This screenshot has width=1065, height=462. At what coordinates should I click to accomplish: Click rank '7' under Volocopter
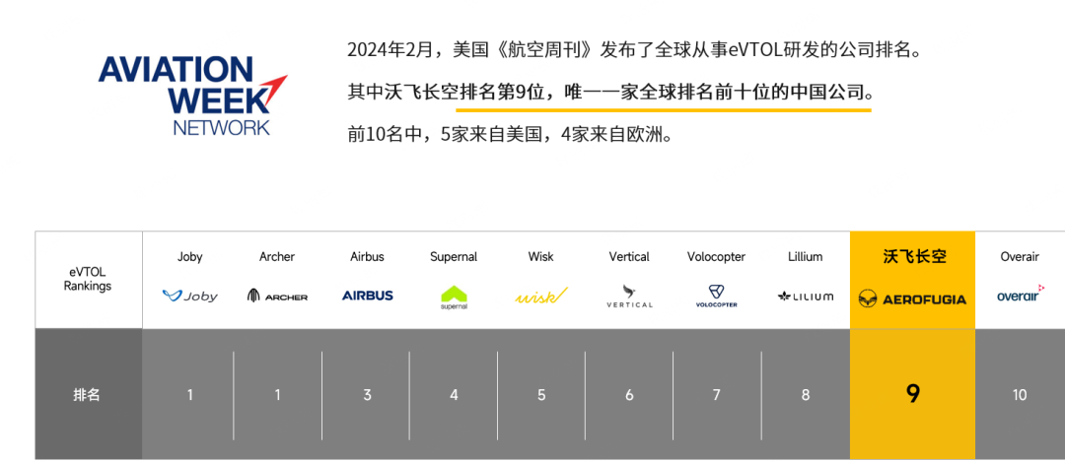[x=717, y=395]
